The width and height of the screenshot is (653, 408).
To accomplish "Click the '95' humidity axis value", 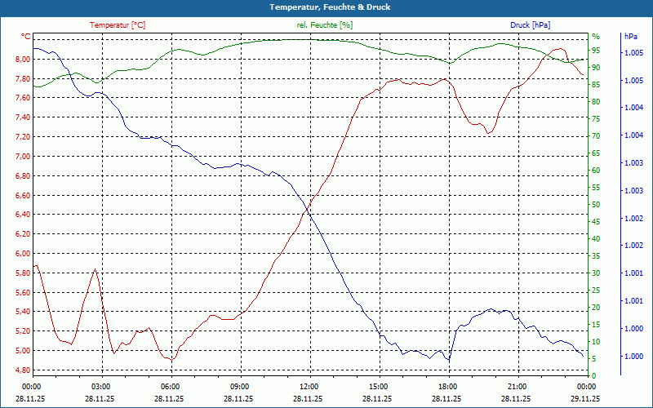I will [596, 51].
